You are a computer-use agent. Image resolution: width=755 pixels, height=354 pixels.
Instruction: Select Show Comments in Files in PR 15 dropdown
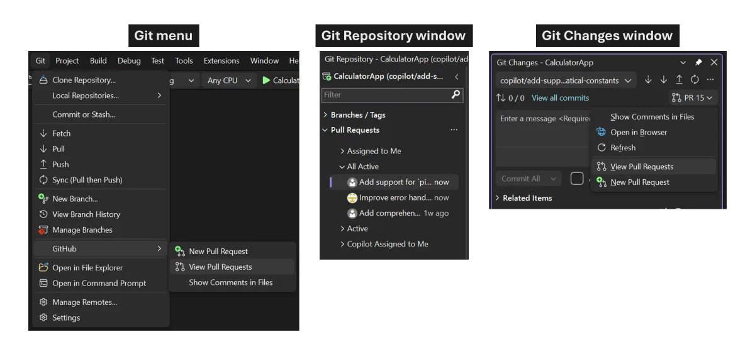654,117
